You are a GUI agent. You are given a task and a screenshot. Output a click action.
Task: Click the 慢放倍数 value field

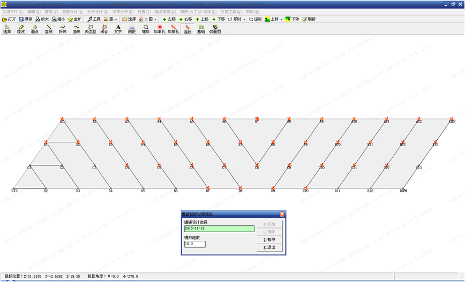coord(194,244)
